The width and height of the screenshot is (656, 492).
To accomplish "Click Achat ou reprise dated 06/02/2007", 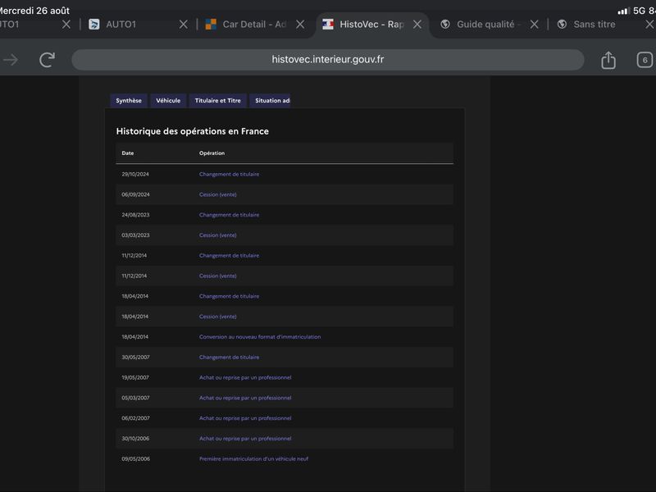I will pos(245,418).
